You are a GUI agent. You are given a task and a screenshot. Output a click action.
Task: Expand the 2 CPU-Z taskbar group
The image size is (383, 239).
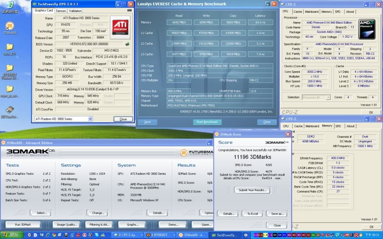click(x=127, y=235)
